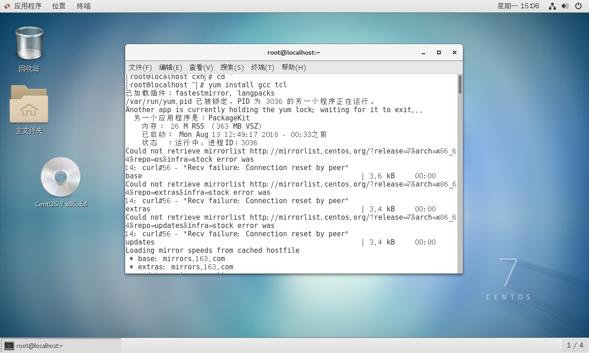Click the 'yum install gcc tcl' command line
This screenshot has height=353, width=589.
click(x=206, y=85)
